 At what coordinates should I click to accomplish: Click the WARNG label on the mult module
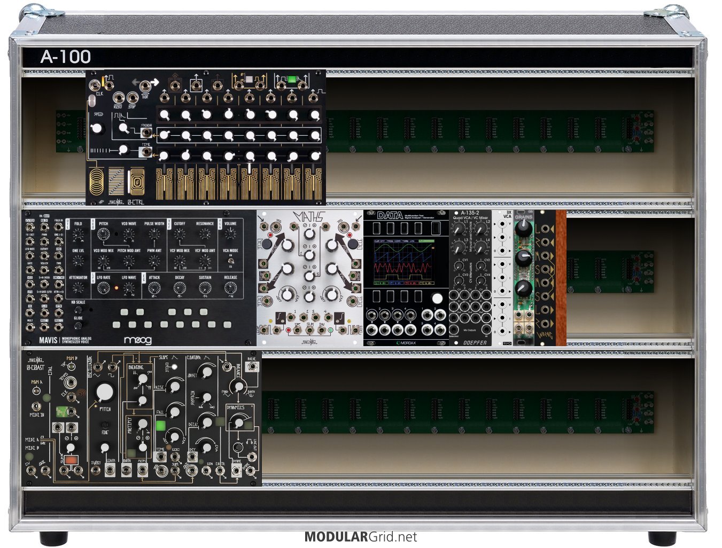545,336
